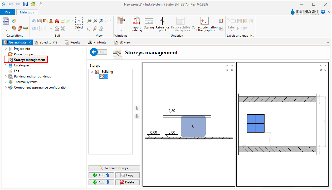Image resolution: width=332 pixels, height=190 pixels.
Task: Click the Copy storey button
Action: (127, 175)
